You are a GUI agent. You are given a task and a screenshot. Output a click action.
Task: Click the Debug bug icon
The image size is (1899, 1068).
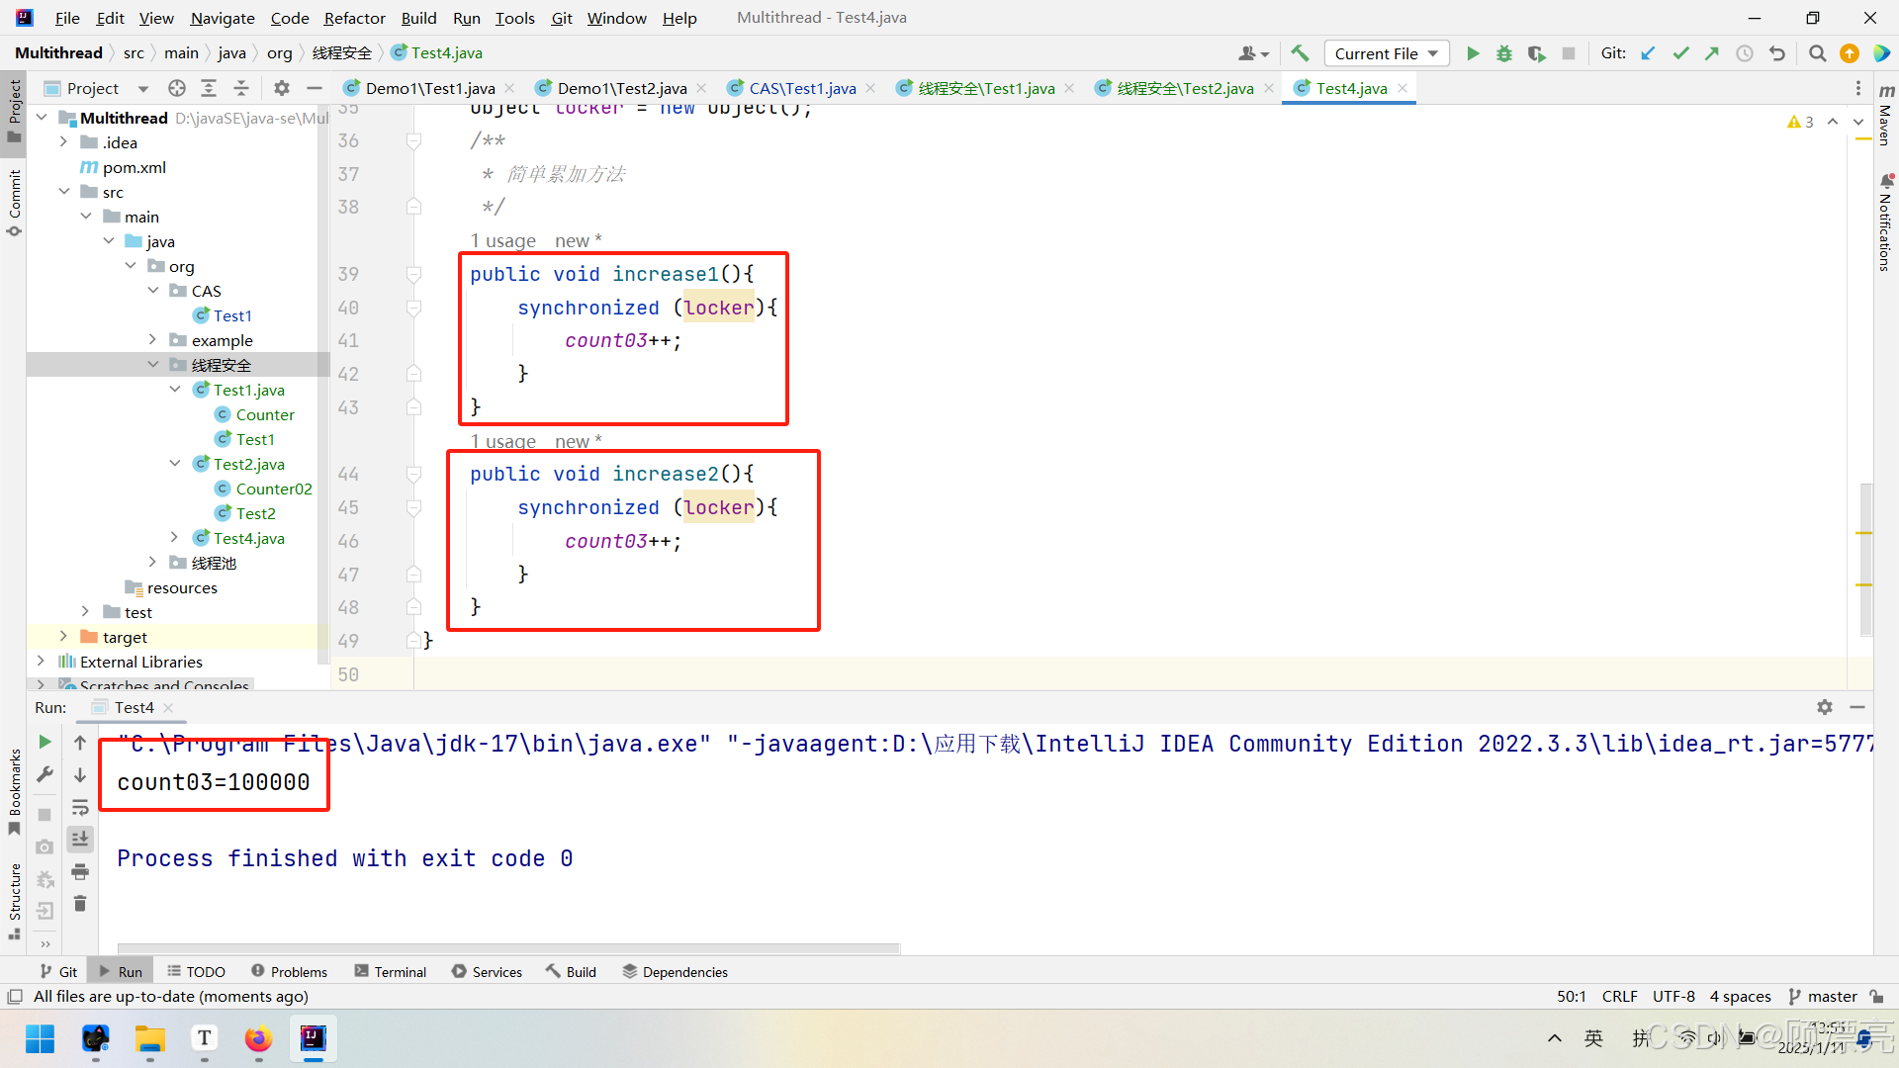pos(1504,53)
